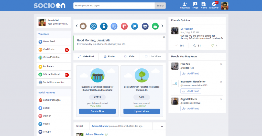Open Opinion feature in sidebar
This screenshot has height=136, width=262.
click(53, 116)
